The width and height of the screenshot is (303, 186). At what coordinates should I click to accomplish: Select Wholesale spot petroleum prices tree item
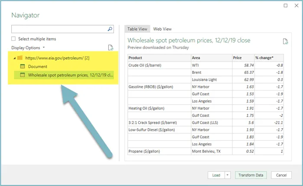tap(71, 75)
